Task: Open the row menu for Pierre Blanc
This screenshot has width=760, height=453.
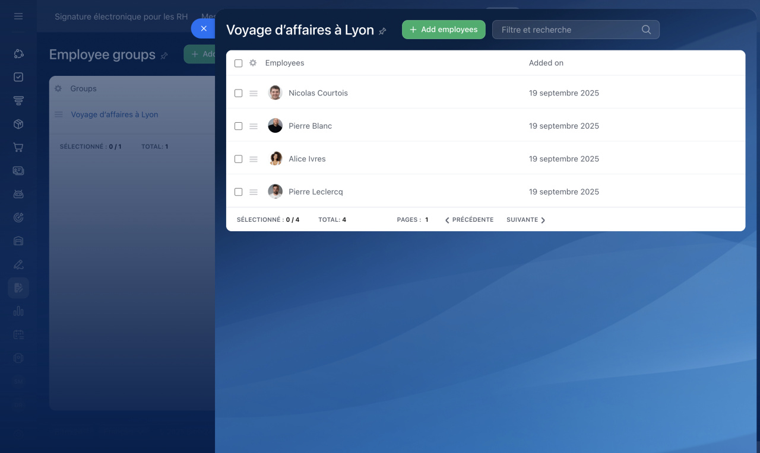Action: point(254,126)
